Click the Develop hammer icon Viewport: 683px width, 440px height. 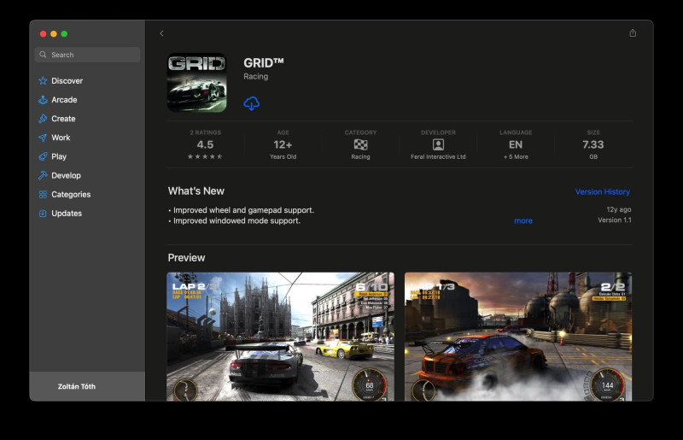(43, 175)
